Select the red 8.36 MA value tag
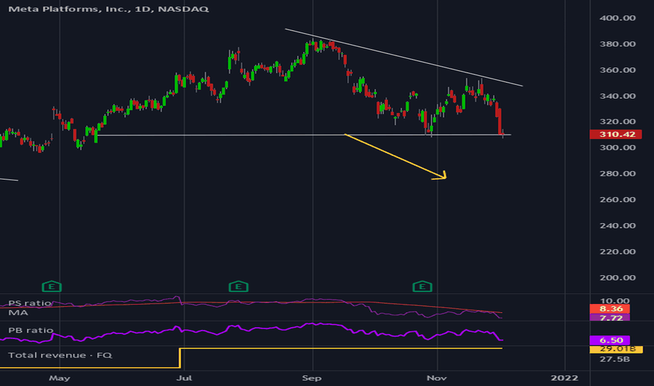This screenshot has height=386, width=654. [x=609, y=309]
